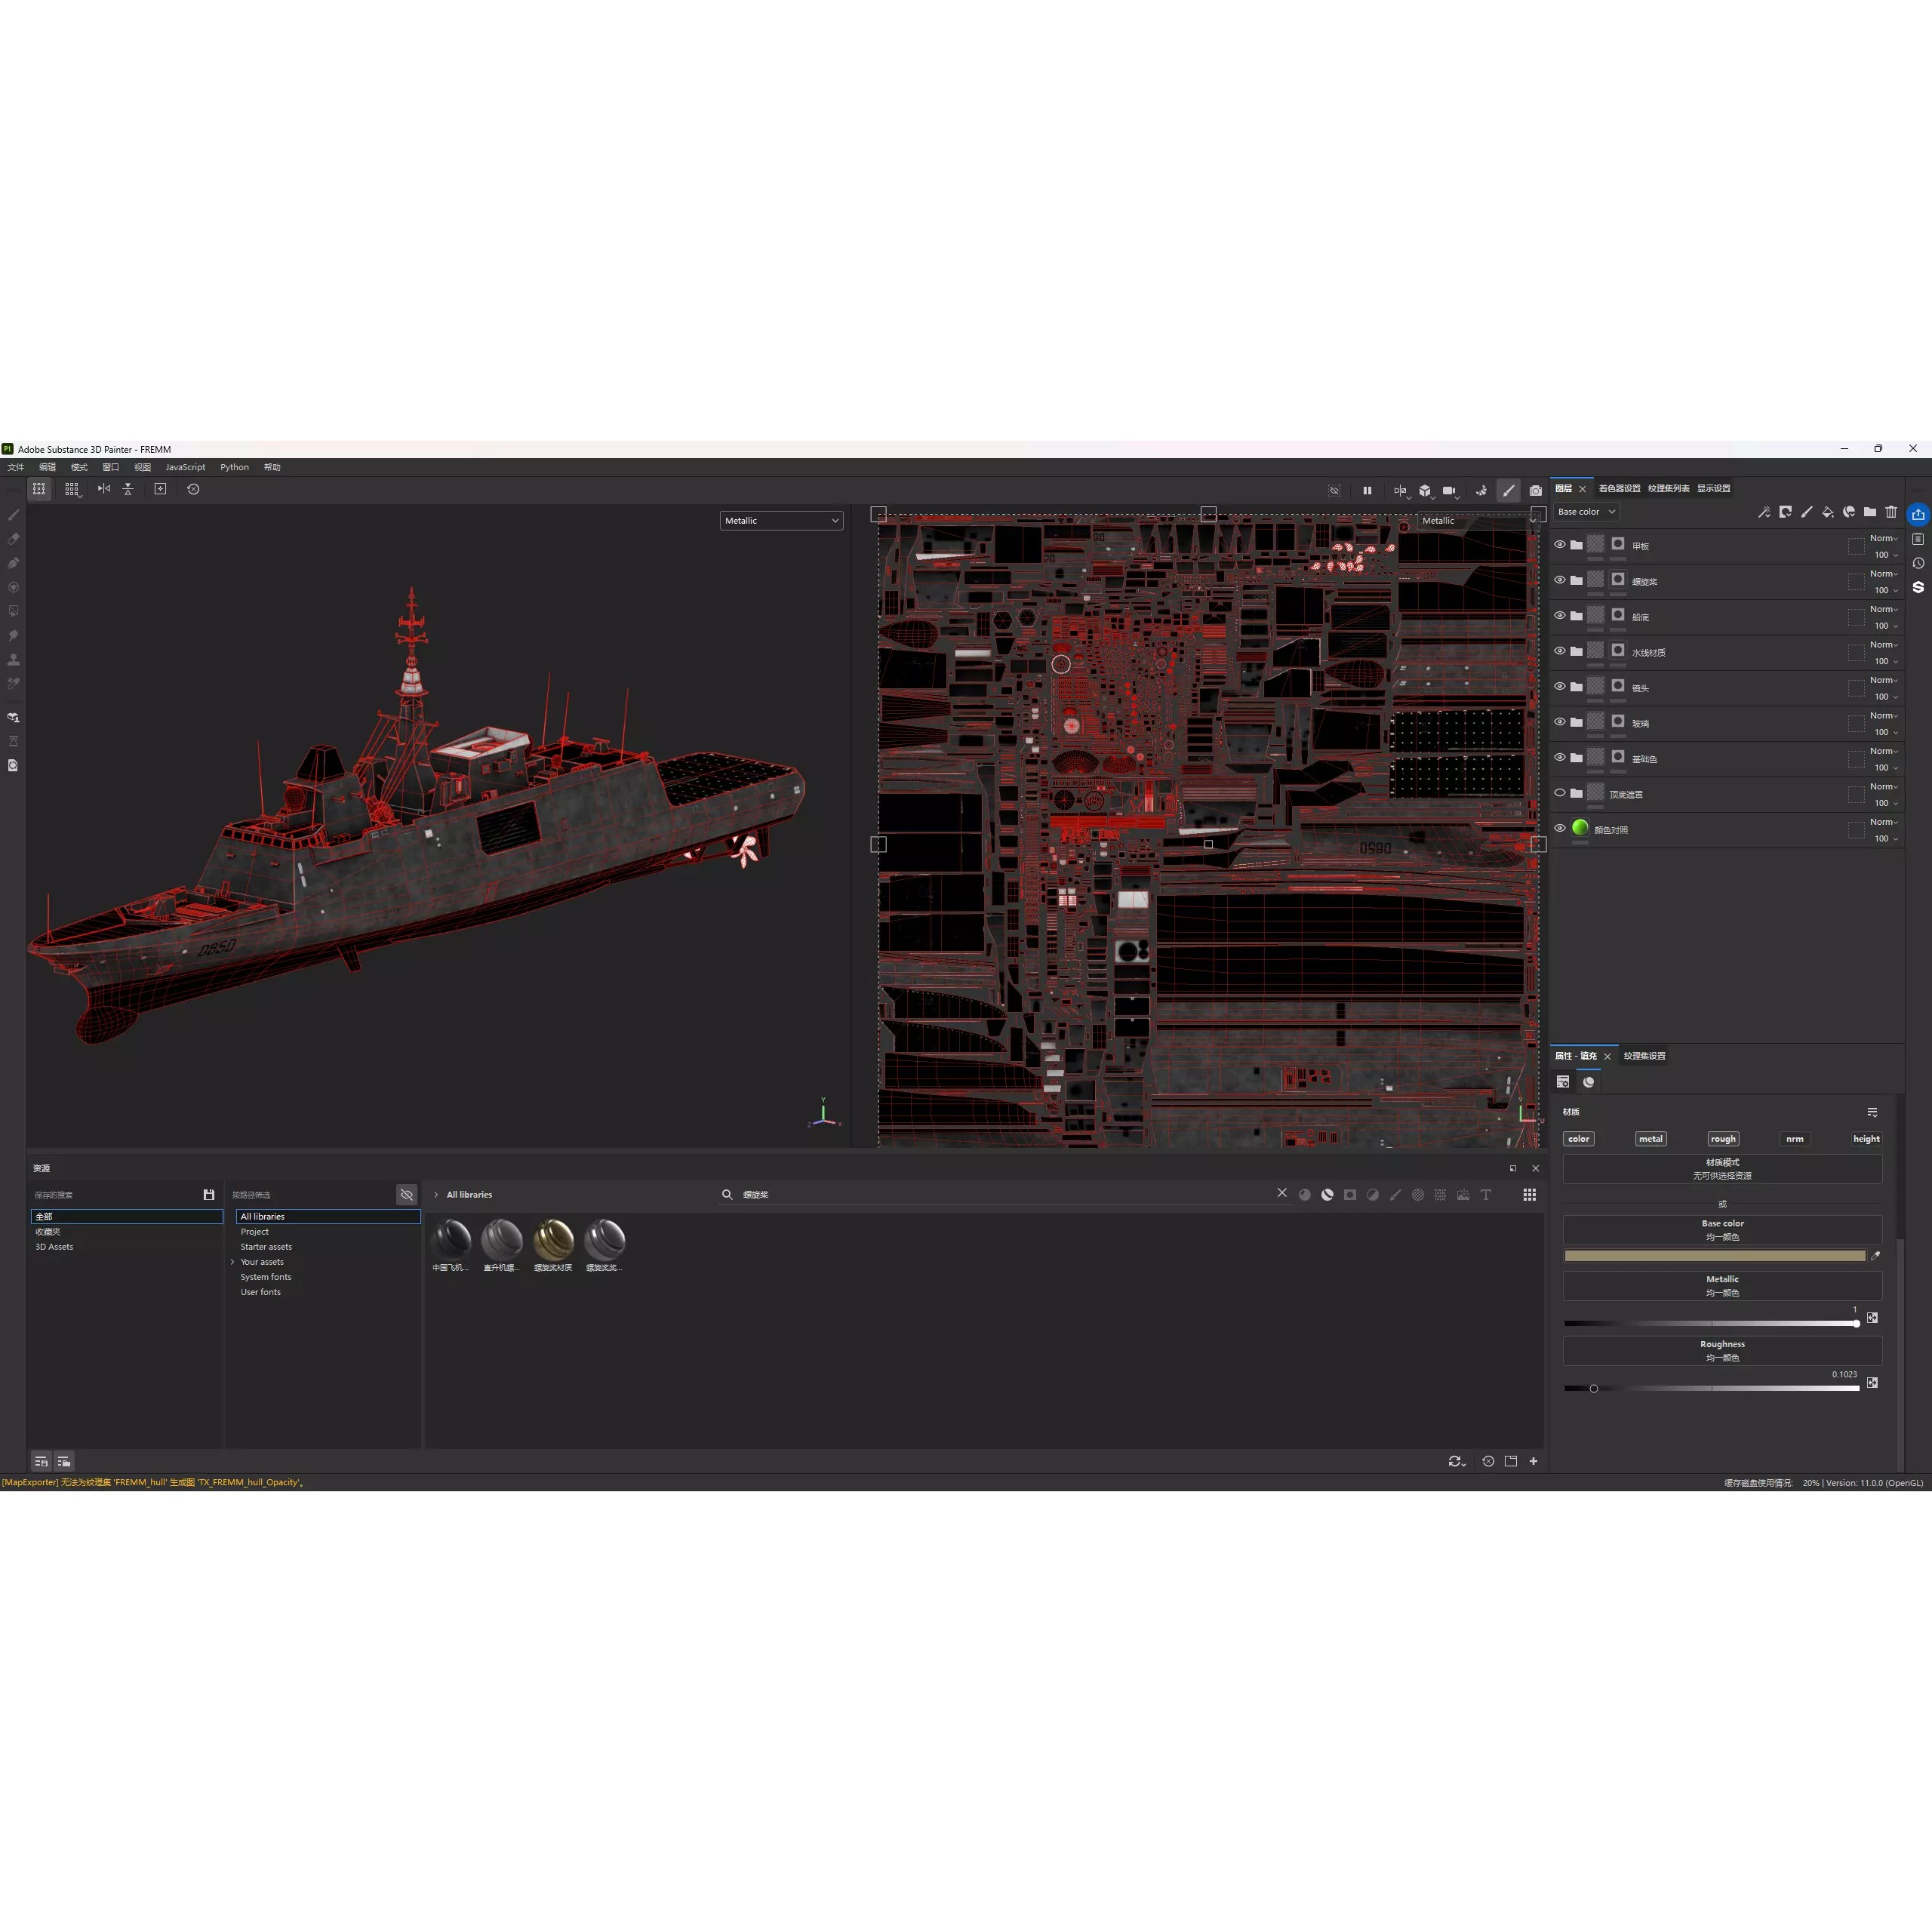Viewport: 1932px width, 1932px height.
Task: Select the Paint brush tool in the left toolbar
Action: point(13,514)
